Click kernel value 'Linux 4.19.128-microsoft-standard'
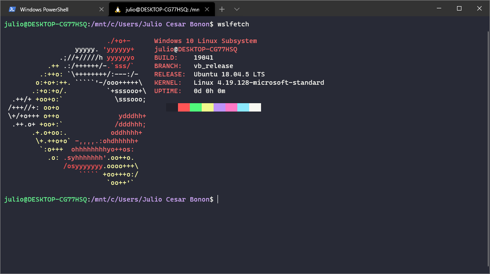Image resolution: width=490 pixels, height=274 pixels. point(259,83)
